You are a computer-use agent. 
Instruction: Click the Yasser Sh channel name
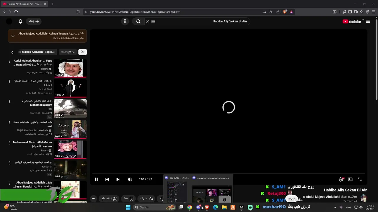[47, 167]
